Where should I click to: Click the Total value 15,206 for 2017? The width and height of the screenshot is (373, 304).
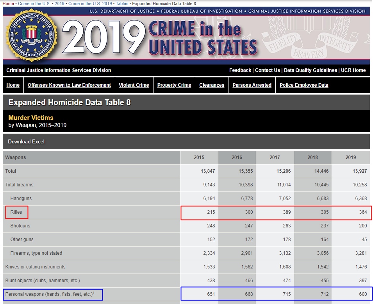284,171
